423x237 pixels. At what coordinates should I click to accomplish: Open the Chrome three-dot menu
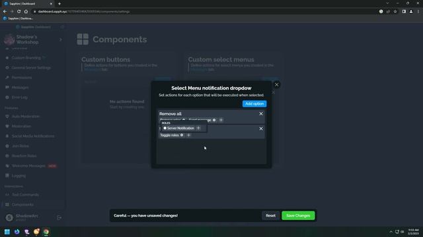pyautogui.click(x=418, y=12)
